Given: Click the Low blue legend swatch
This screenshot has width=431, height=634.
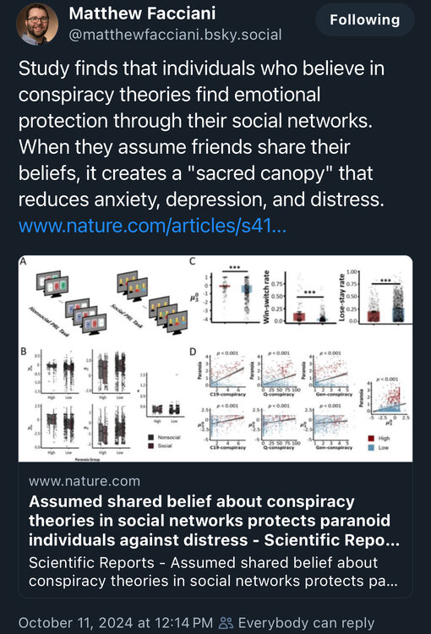Looking at the screenshot, I should tap(371, 447).
